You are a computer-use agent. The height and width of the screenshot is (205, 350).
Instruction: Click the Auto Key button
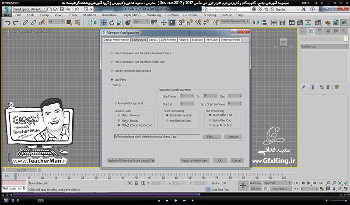pos(255,183)
